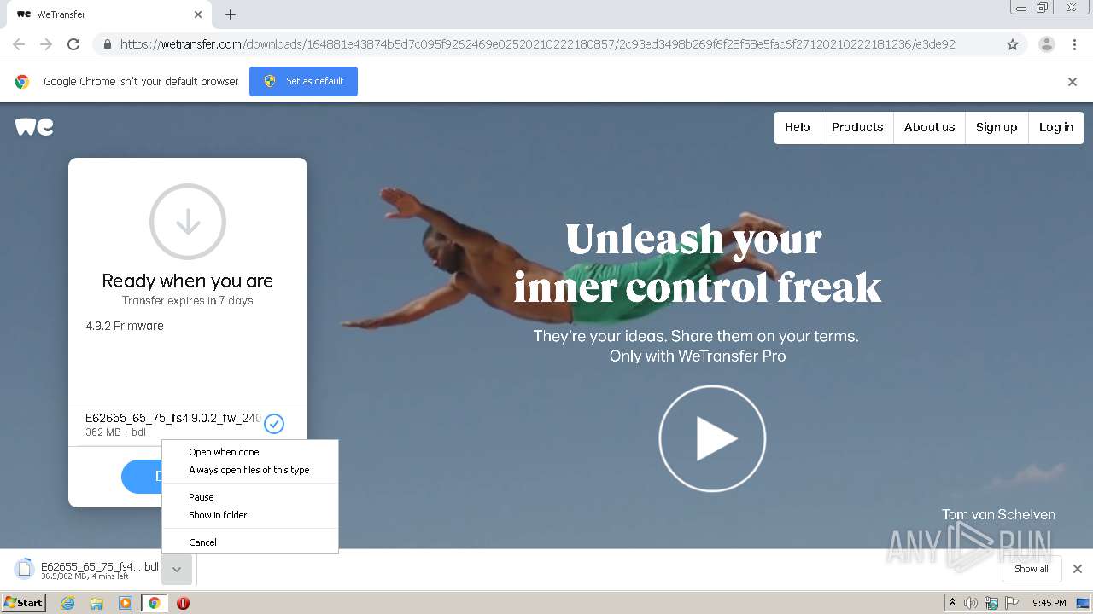The width and height of the screenshot is (1093, 614).
Task: Show hidden system tray icons
Action: (953, 603)
